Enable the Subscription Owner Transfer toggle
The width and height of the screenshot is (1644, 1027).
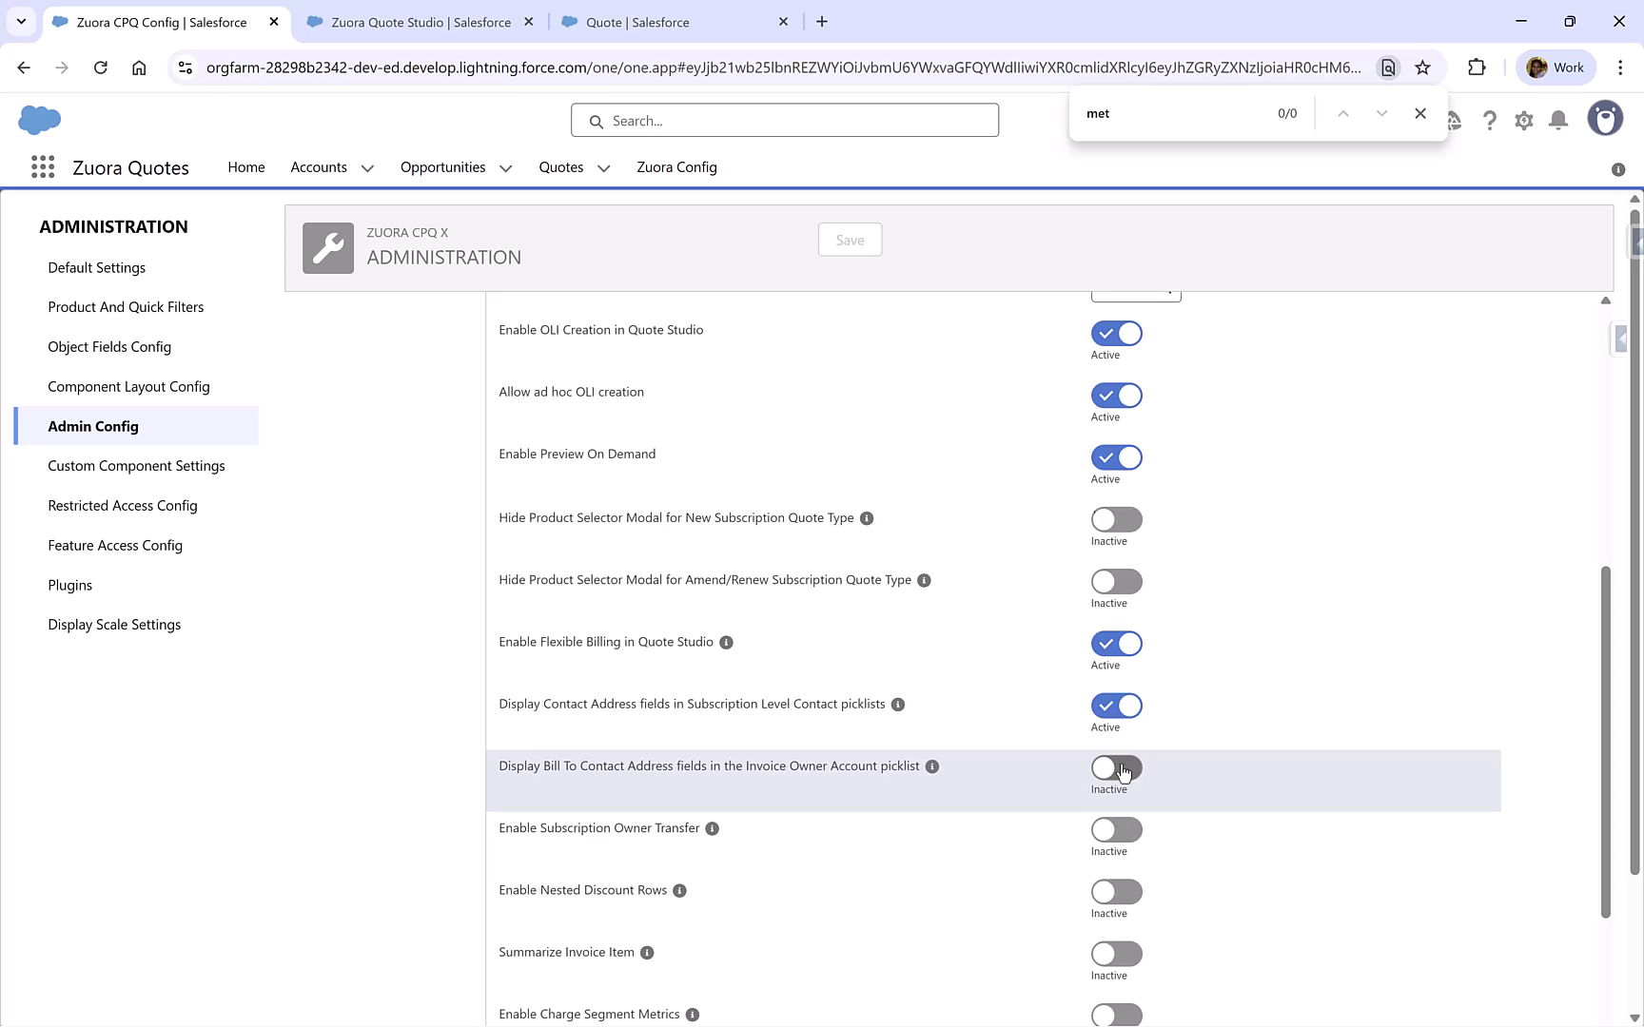1115,830
